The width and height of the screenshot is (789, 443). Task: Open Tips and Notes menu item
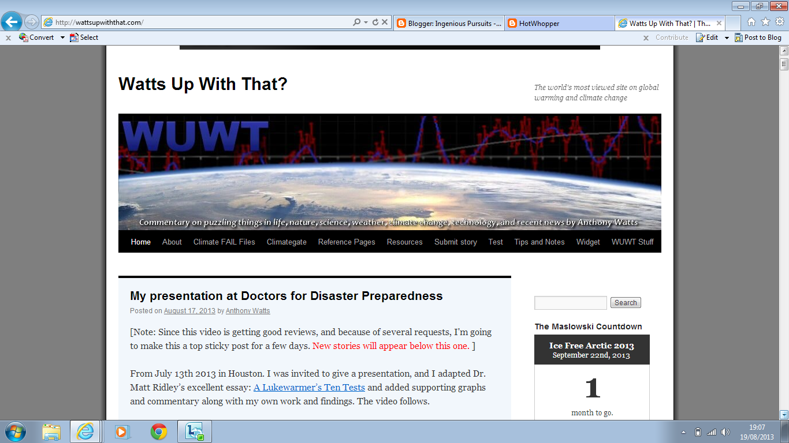tap(539, 242)
